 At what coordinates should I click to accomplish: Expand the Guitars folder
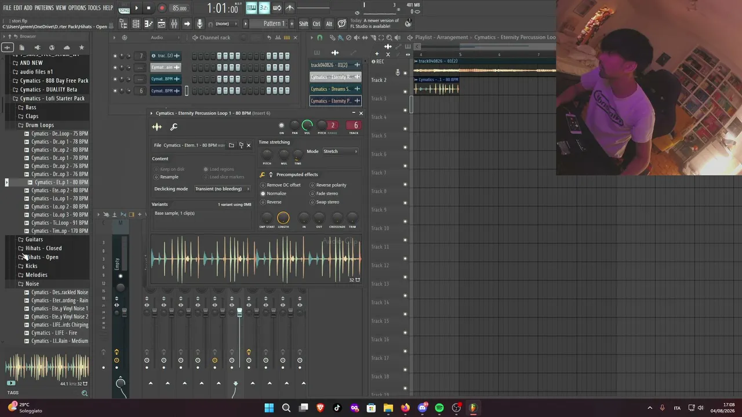point(31,239)
